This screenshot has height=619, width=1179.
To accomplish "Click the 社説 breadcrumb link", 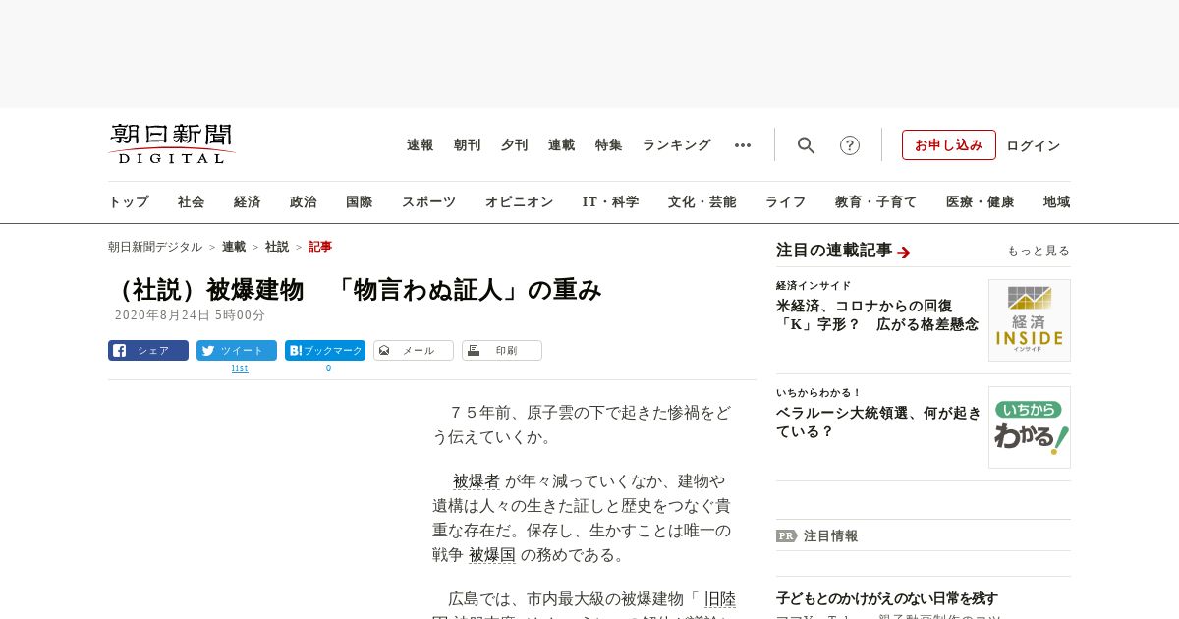I will point(277,247).
